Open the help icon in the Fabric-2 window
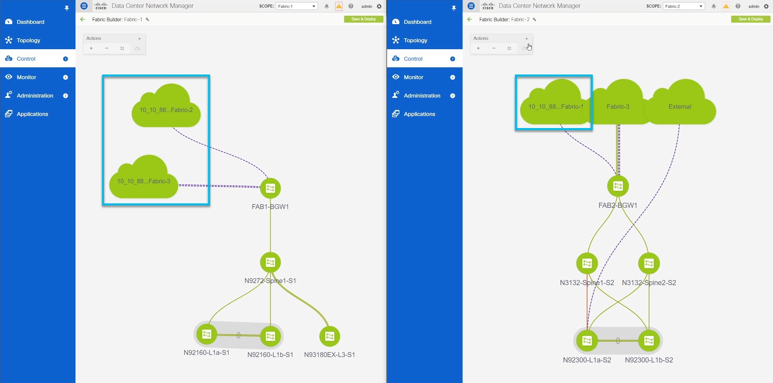Viewport: 773px width, 383px height. pyautogui.click(x=738, y=6)
